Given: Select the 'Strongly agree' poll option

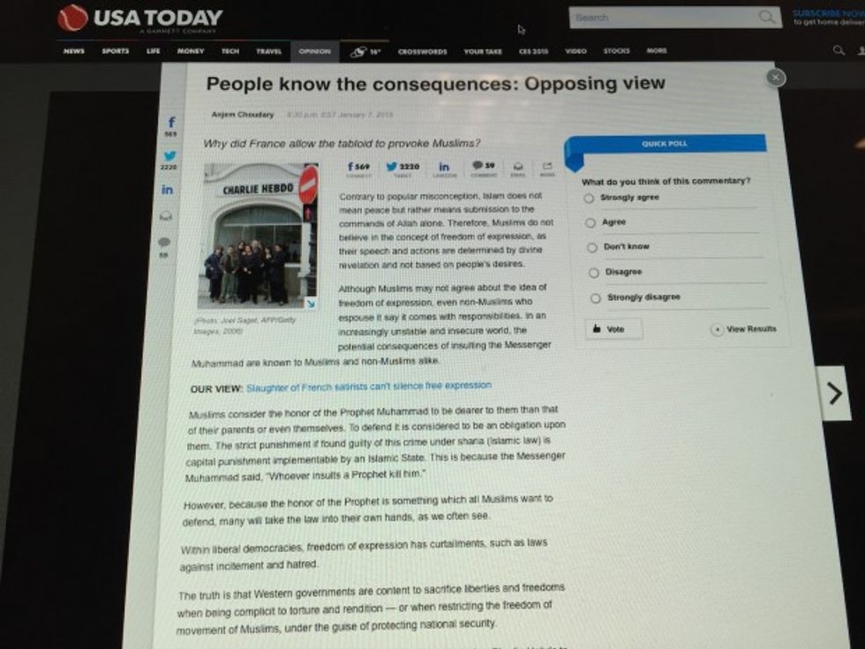Looking at the screenshot, I should click(589, 199).
